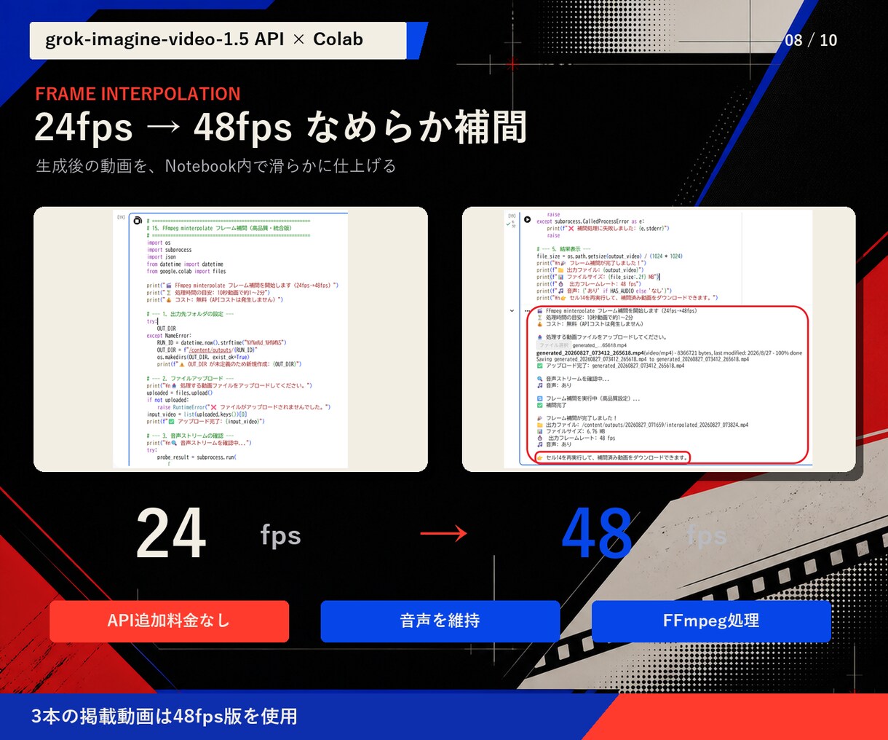
Task: Click the 'uploaded = files.upload()' line
Action: click(178, 393)
